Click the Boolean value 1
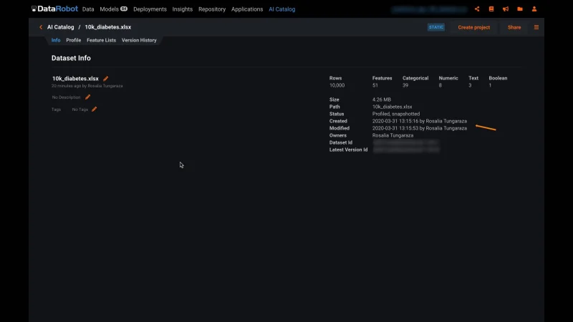The height and width of the screenshot is (322, 573). [490, 85]
